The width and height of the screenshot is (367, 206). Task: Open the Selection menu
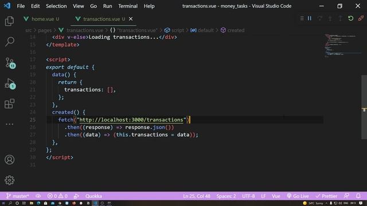pos(56,6)
